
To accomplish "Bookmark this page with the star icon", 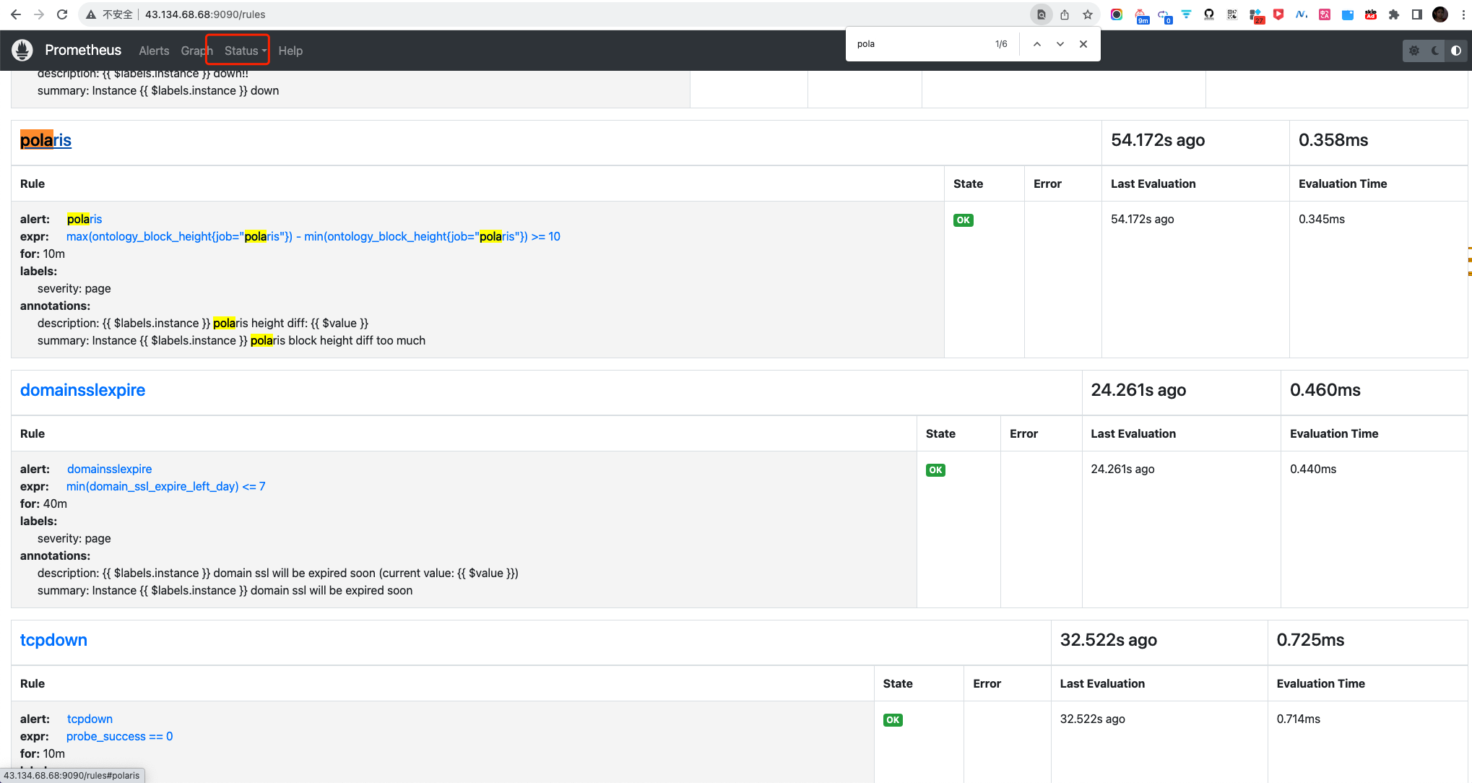I will (1088, 14).
